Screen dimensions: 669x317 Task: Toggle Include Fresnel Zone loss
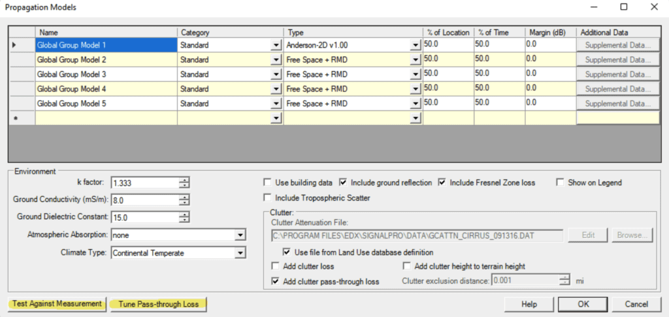[443, 182]
